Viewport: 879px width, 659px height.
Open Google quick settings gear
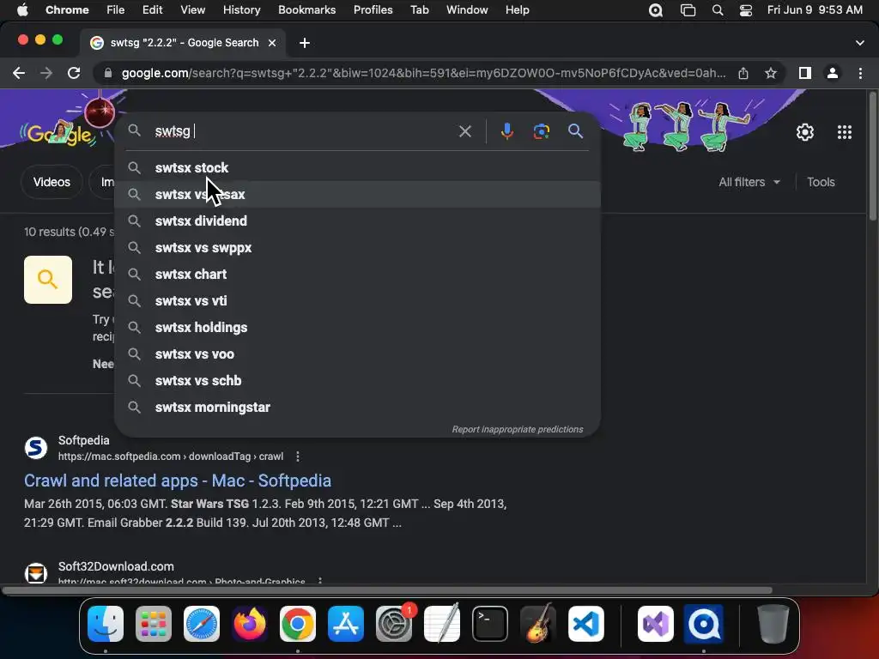(x=805, y=132)
